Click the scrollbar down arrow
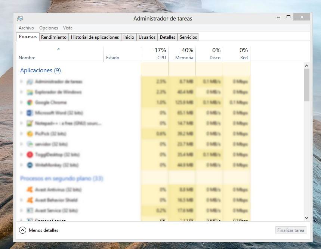 (306, 218)
